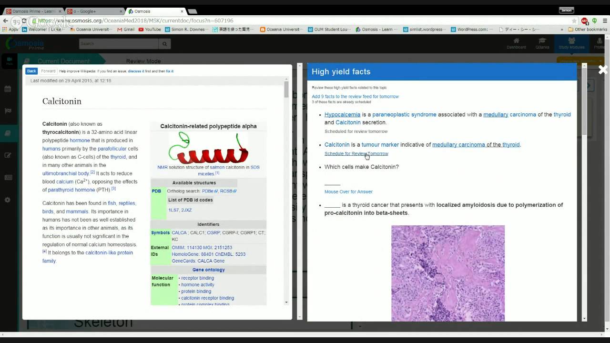Click the Osmosis Prime logo
Screen dimensions: 610x343
pos(25,43)
